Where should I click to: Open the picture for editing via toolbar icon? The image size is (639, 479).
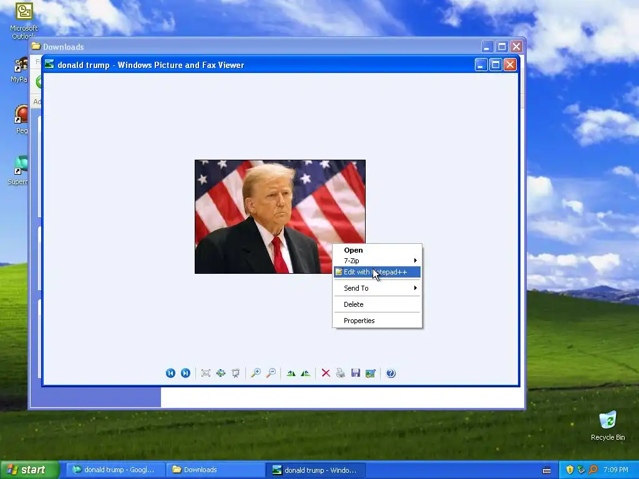coord(371,373)
